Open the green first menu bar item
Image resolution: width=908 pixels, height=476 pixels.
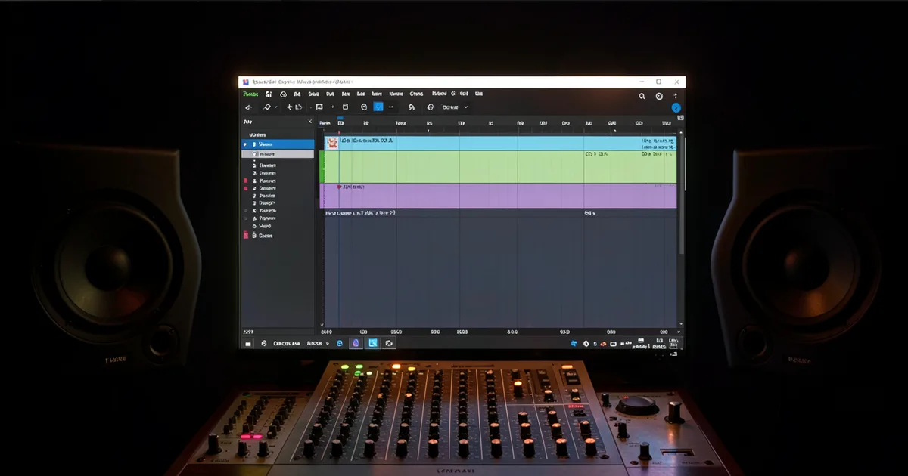tap(250, 94)
